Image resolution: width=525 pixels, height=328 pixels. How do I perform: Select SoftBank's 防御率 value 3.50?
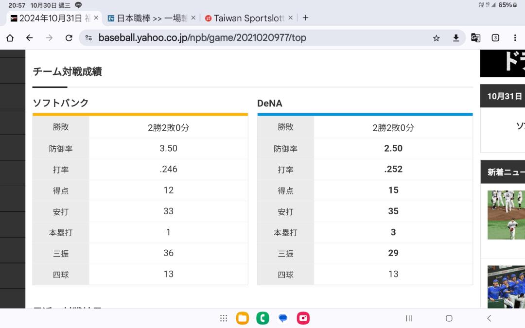[x=168, y=148]
